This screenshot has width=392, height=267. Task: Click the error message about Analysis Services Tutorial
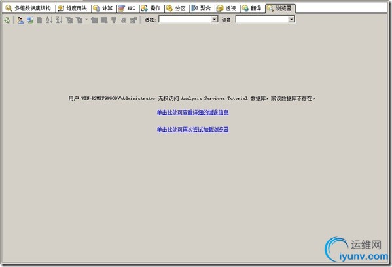coord(192,98)
